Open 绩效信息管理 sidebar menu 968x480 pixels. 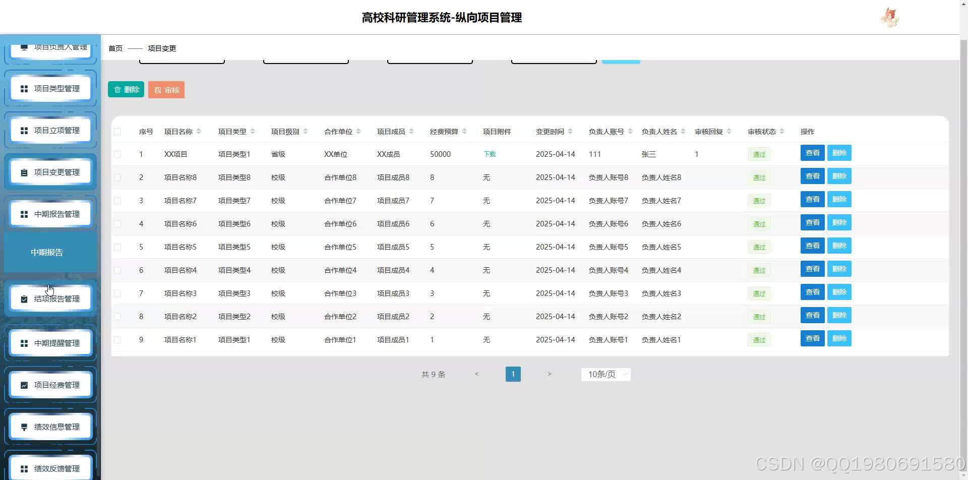pos(50,427)
